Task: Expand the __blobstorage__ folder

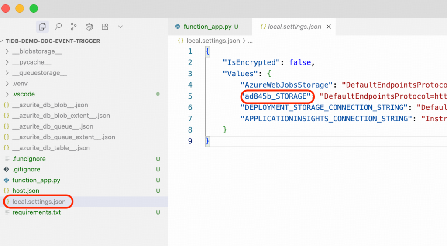Action: pyautogui.click(x=37, y=51)
